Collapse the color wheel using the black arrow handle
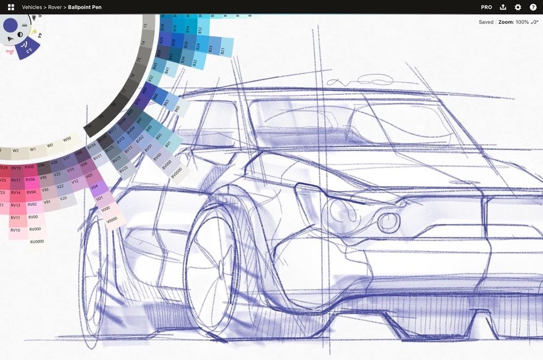This screenshot has height=360, width=543. [34, 17]
